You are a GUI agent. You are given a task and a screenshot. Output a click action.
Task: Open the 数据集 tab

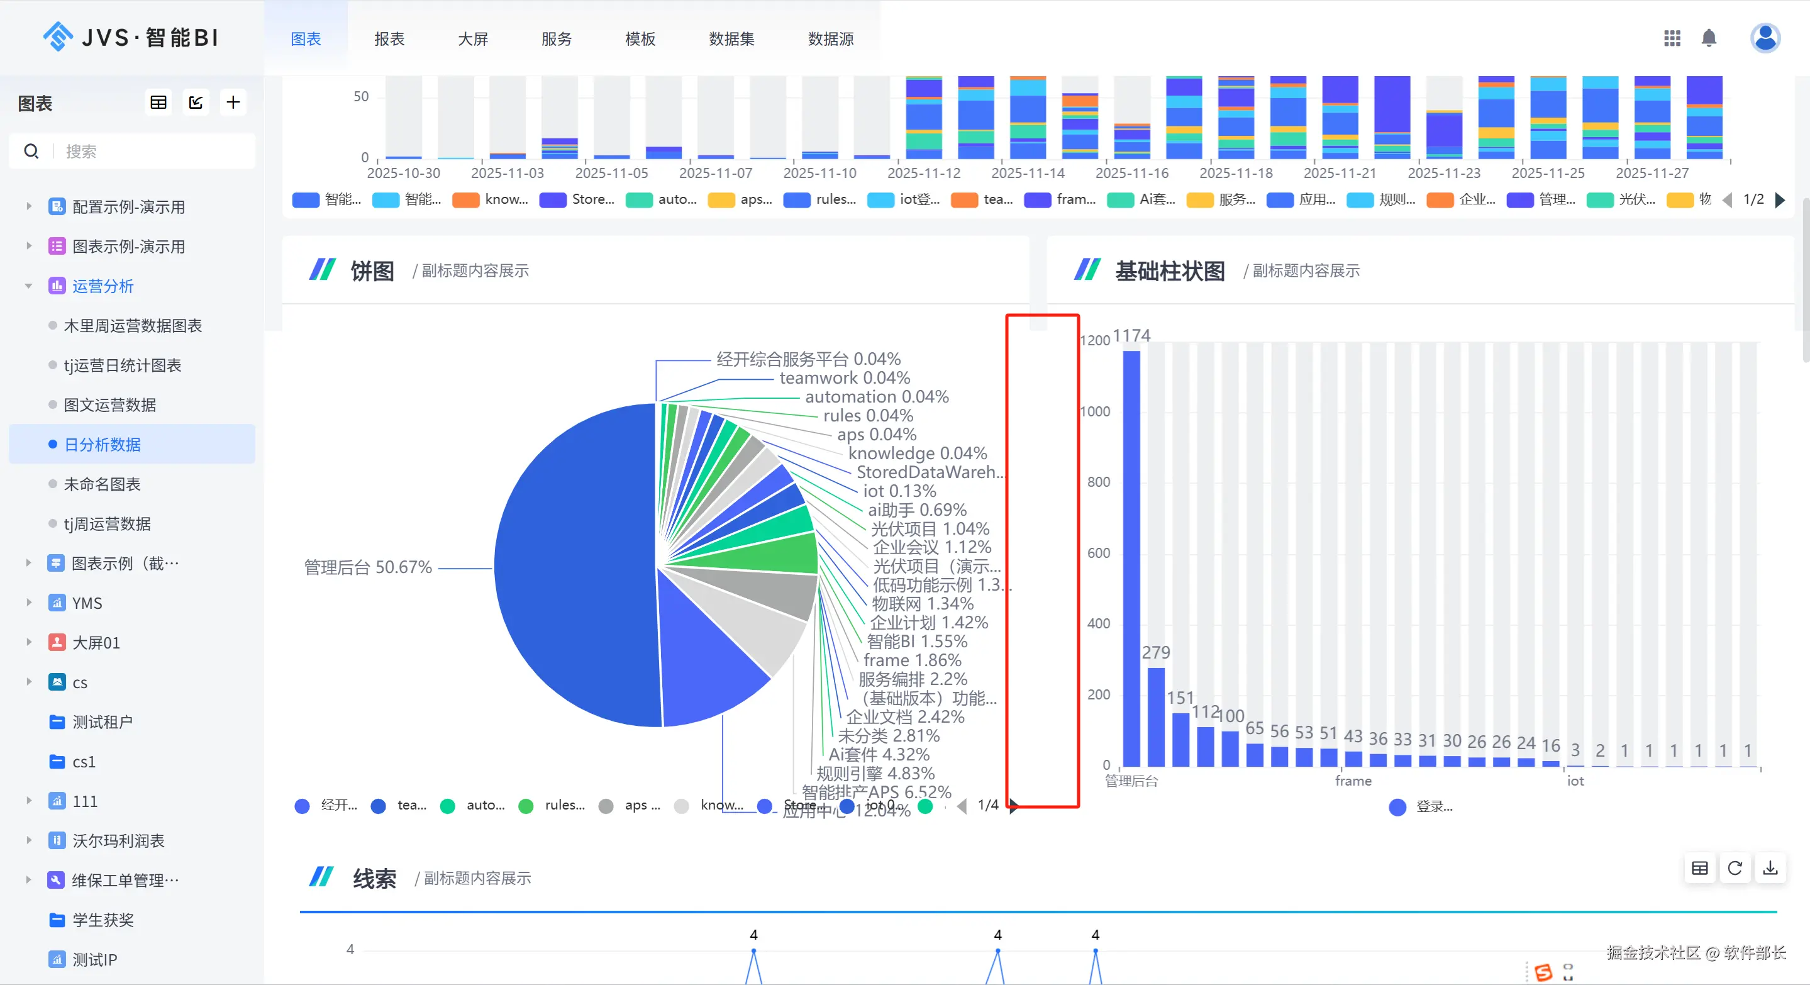(731, 38)
